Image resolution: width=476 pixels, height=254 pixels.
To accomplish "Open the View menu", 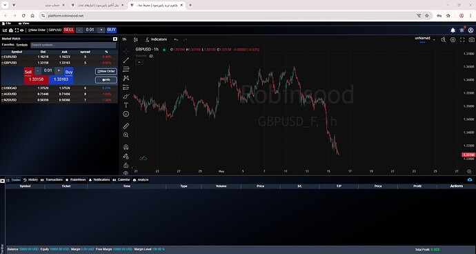I will [23, 23].
